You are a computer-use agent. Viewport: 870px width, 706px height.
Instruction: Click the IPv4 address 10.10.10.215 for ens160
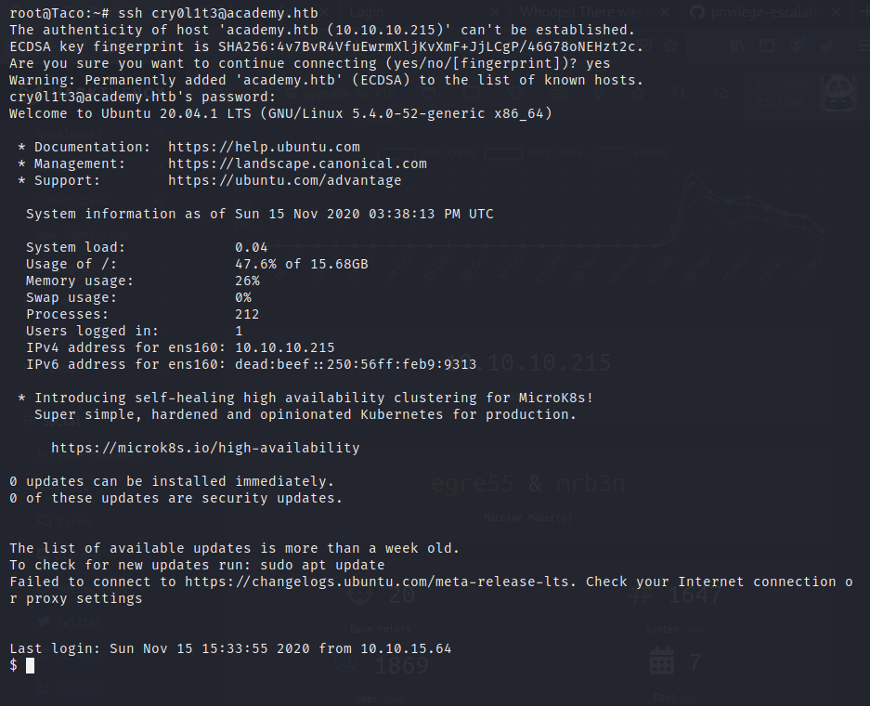point(284,347)
